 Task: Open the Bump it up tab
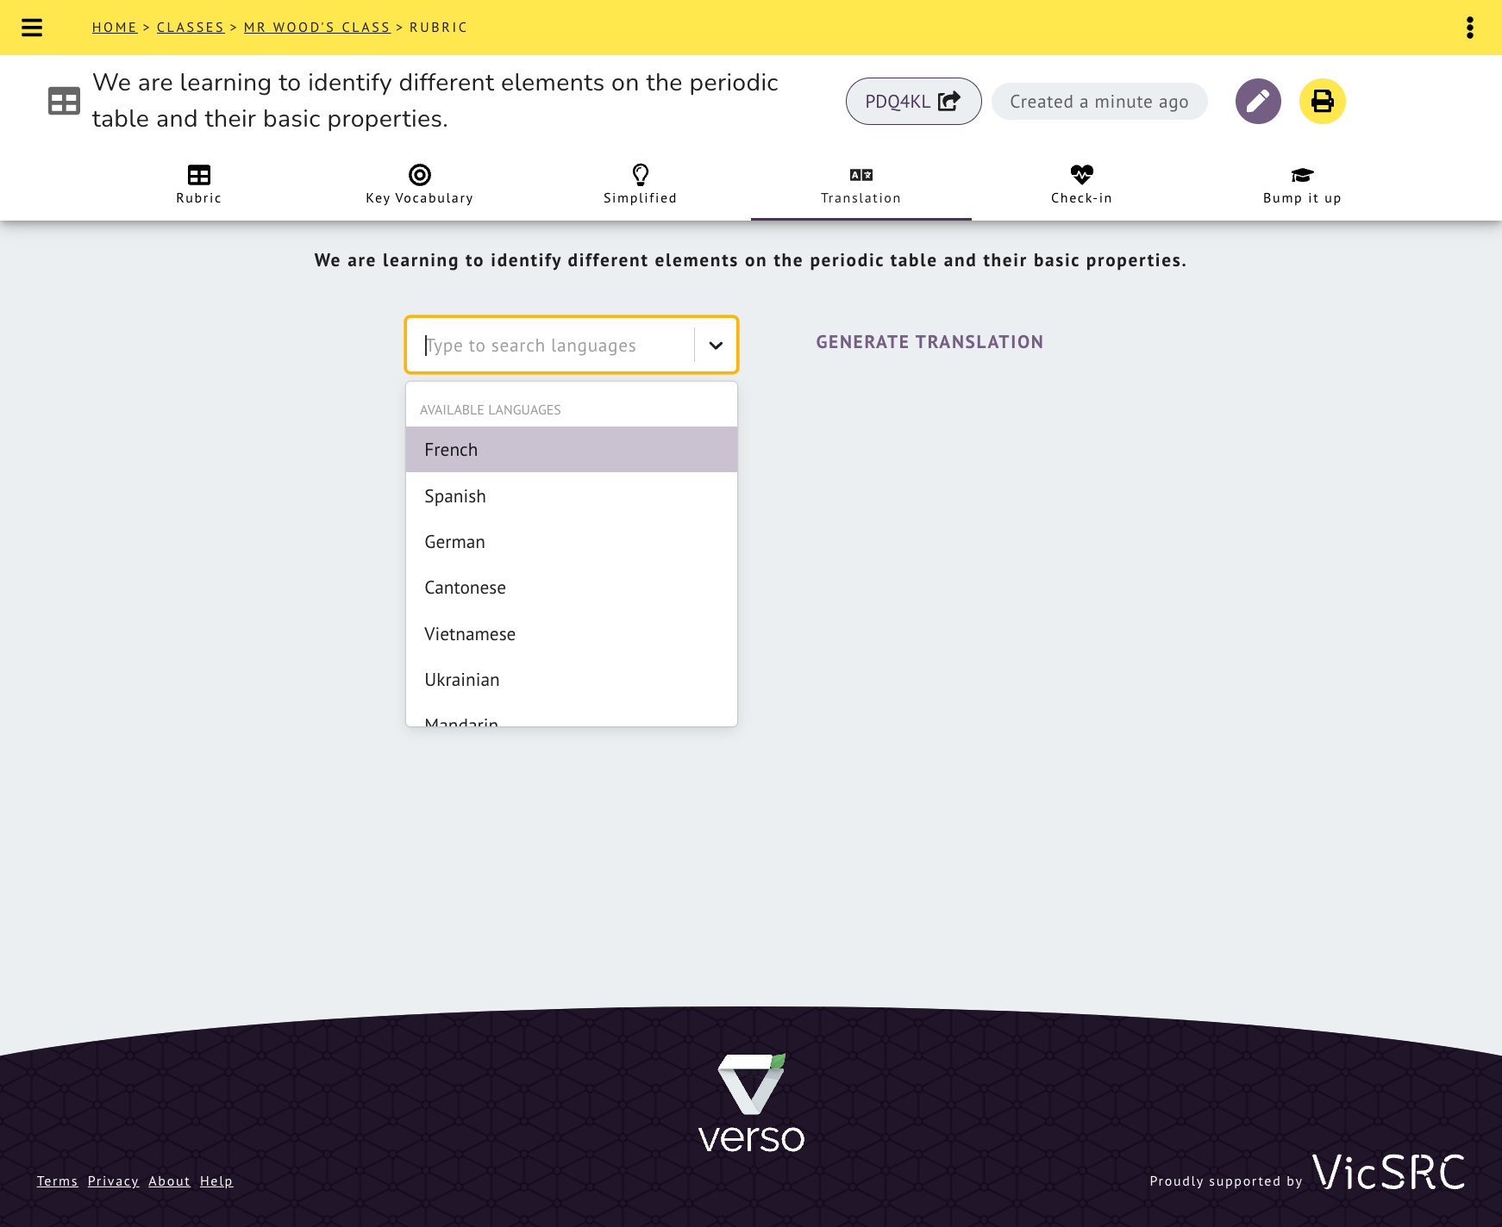tap(1303, 184)
